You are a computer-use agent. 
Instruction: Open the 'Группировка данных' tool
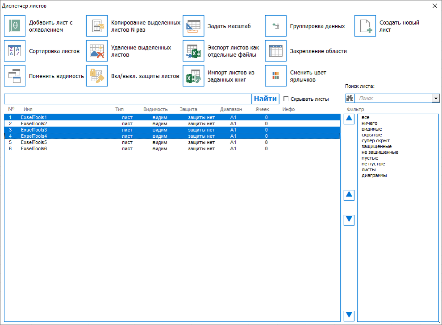point(275,25)
